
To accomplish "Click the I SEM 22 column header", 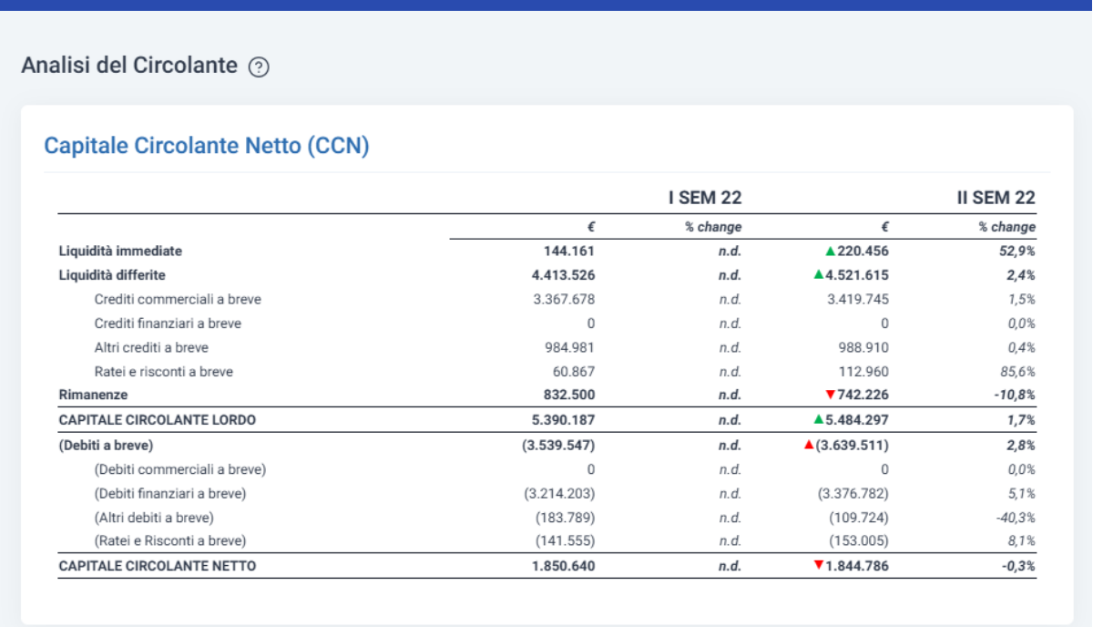I will point(705,198).
